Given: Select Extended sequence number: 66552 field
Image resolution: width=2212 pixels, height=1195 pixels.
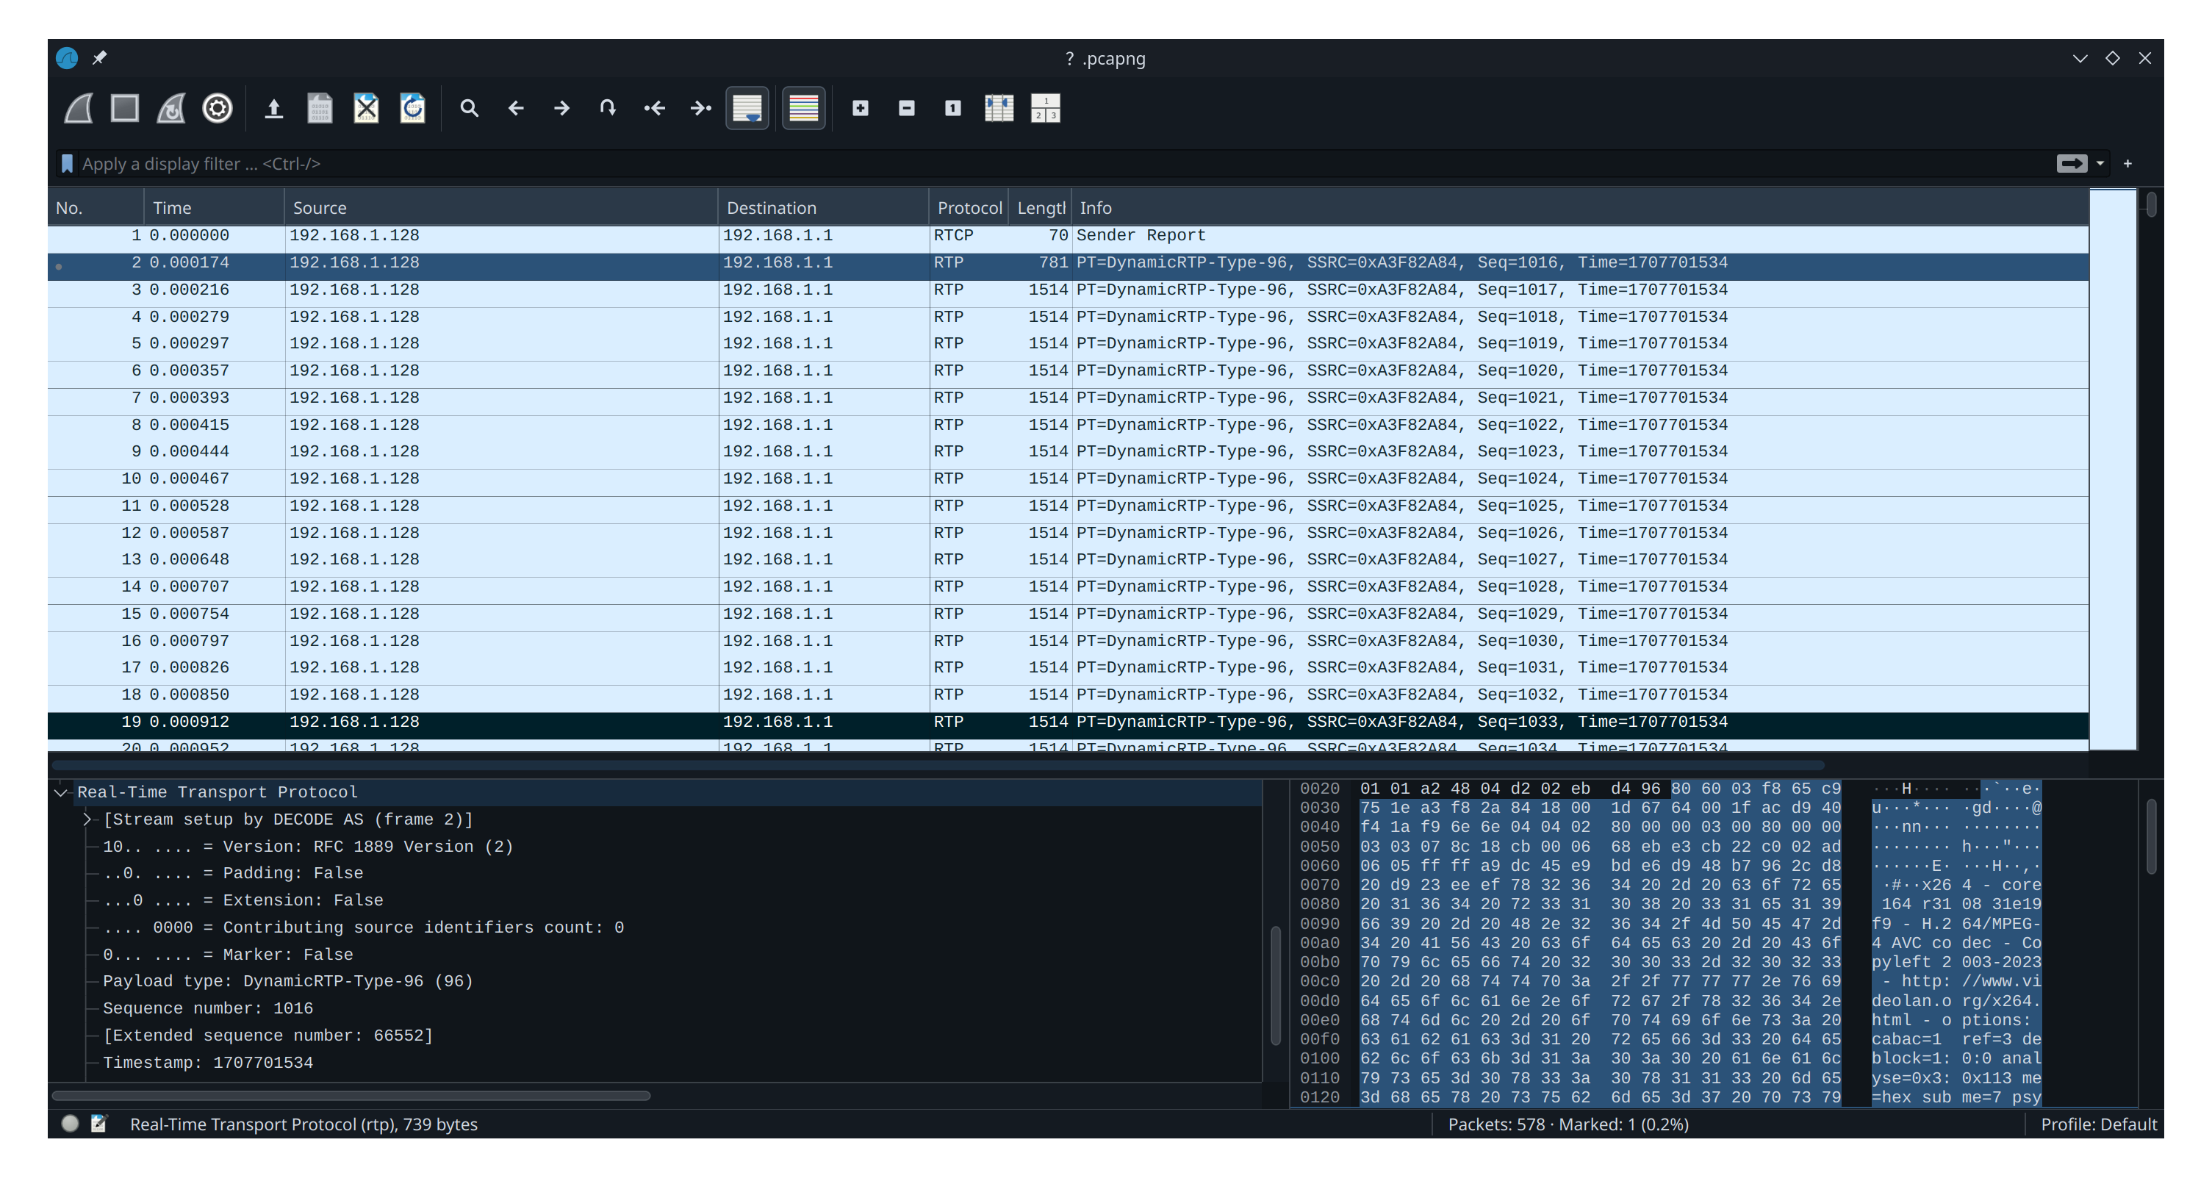Looking at the screenshot, I should [268, 1036].
